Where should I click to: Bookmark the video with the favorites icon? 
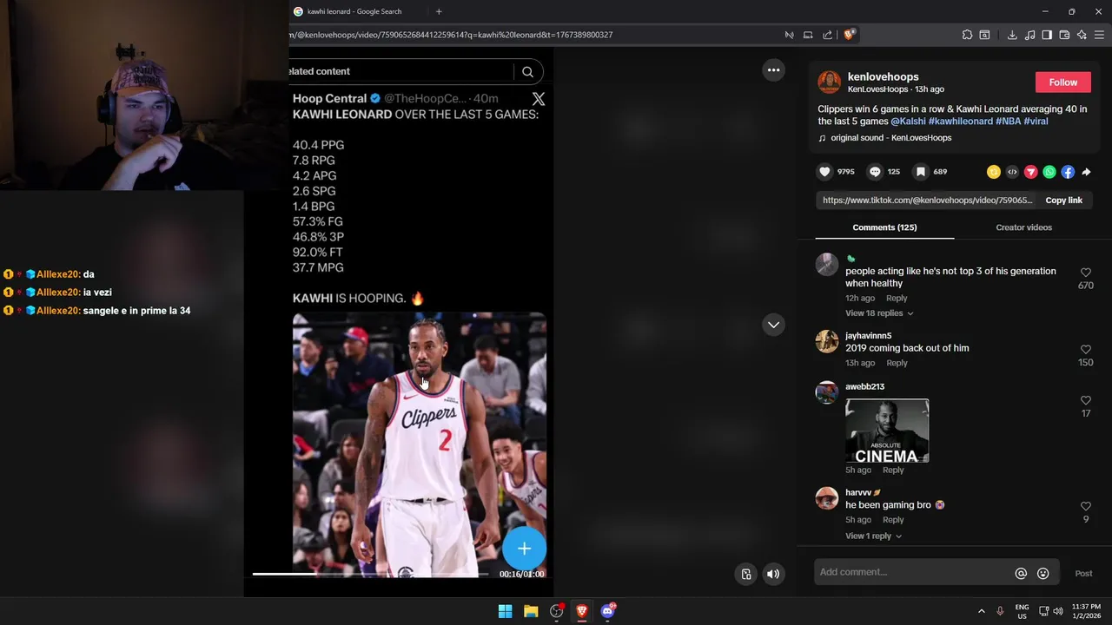(x=920, y=172)
